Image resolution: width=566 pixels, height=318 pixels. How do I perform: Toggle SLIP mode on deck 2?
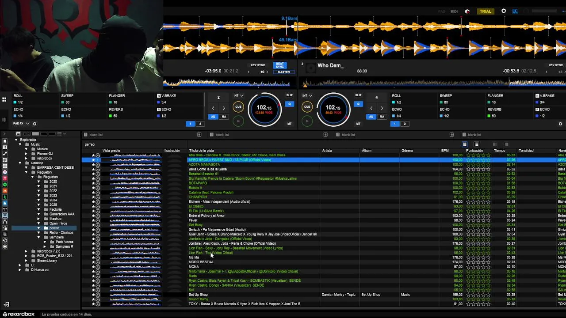358,95
